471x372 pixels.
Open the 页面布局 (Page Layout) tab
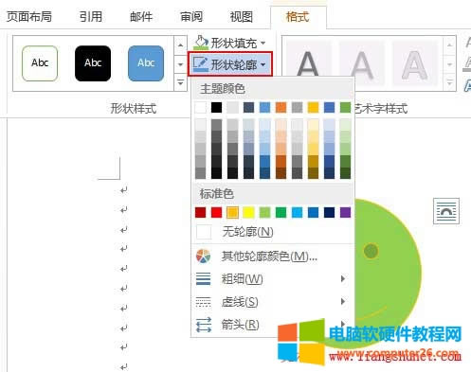[x=29, y=17]
